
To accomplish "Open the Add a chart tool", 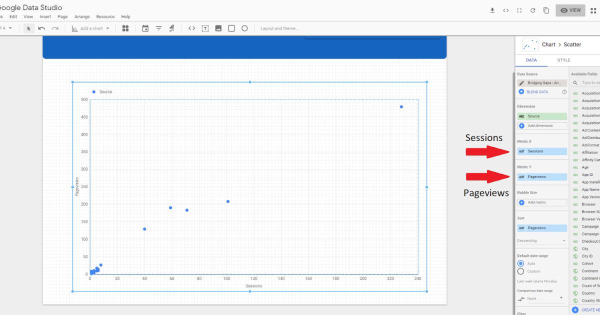I will tap(89, 28).
